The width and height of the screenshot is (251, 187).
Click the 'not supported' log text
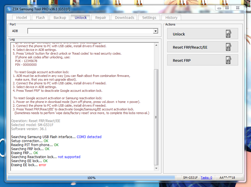click(x=69, y=157)
